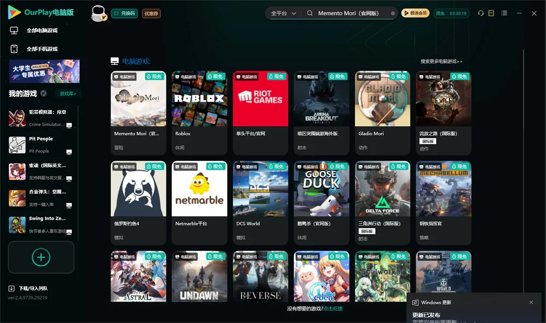
Task: Select 全部电脑游戏 in sidebar
Action: 42,31
